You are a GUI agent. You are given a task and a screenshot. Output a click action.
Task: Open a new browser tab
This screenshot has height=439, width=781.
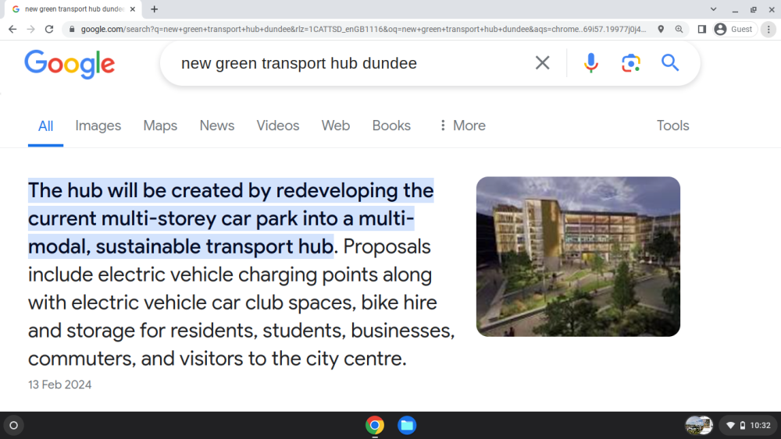point(155,9)
